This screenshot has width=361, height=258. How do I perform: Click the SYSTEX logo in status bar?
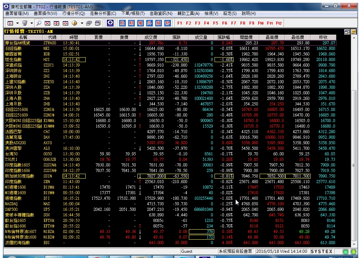point(322,251)
